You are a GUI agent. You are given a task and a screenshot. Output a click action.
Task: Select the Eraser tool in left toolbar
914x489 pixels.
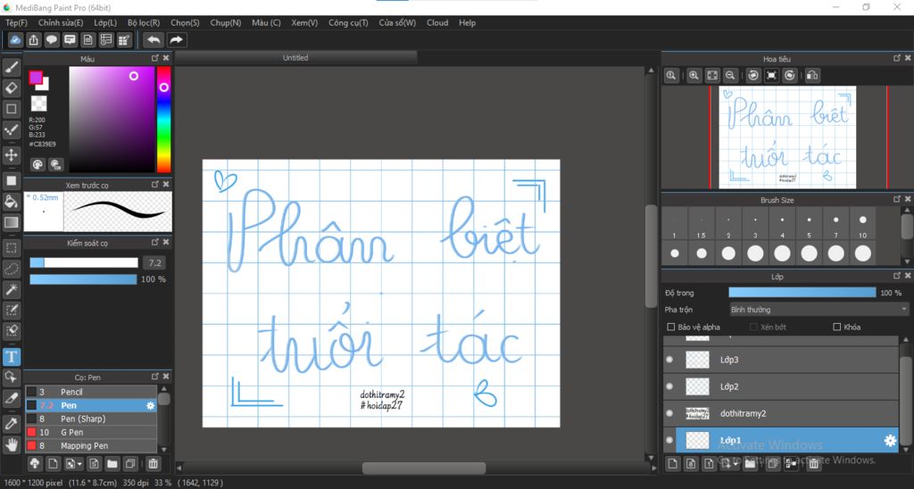tap(12, 87)
